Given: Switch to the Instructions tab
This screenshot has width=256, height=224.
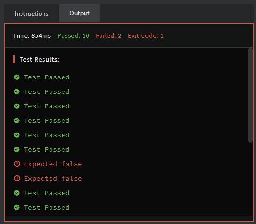Looking at the screenshot, I should point(31,14).
